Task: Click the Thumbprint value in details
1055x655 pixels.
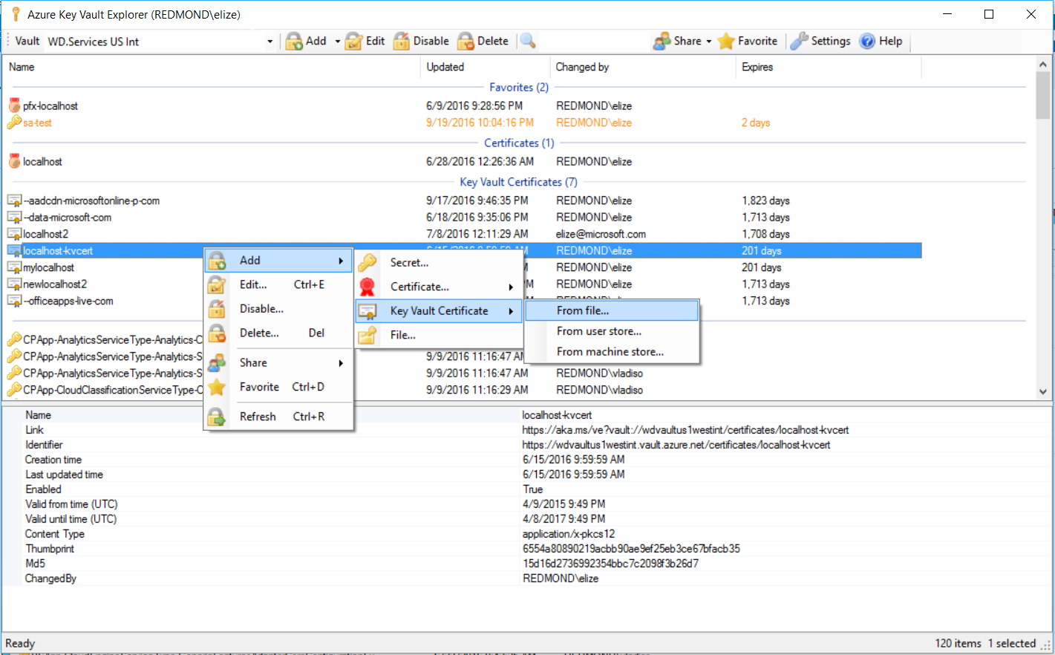Action: [631, 549]
